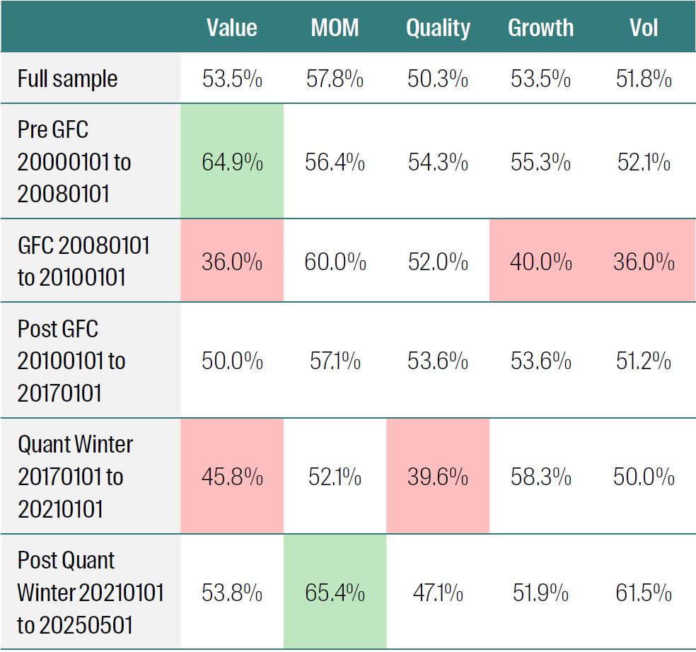This screenshot has width=696, height=652.
Task: Click the red 45.8% Quant Winter Value cell
Action: pyautogui.click(x=232, y=477)
